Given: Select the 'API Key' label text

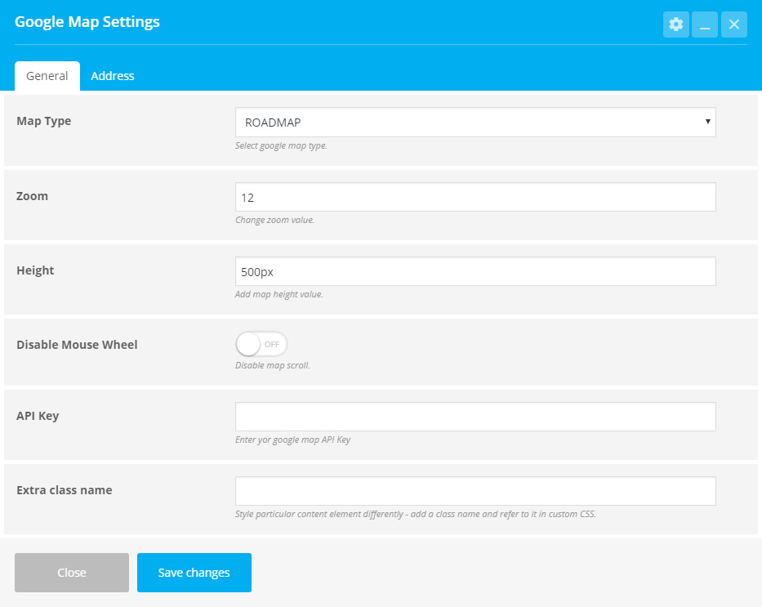Looking at the screenshot, I should [x=38, y=416].
